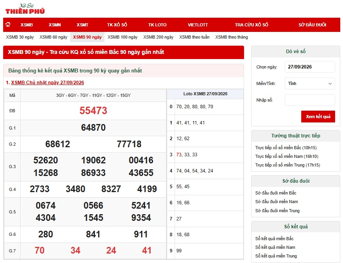This screenshot has width=343, height=263.
Task: Open the VIETLOTT menu item
Action: pyautogui.click(x=198, y=25)
